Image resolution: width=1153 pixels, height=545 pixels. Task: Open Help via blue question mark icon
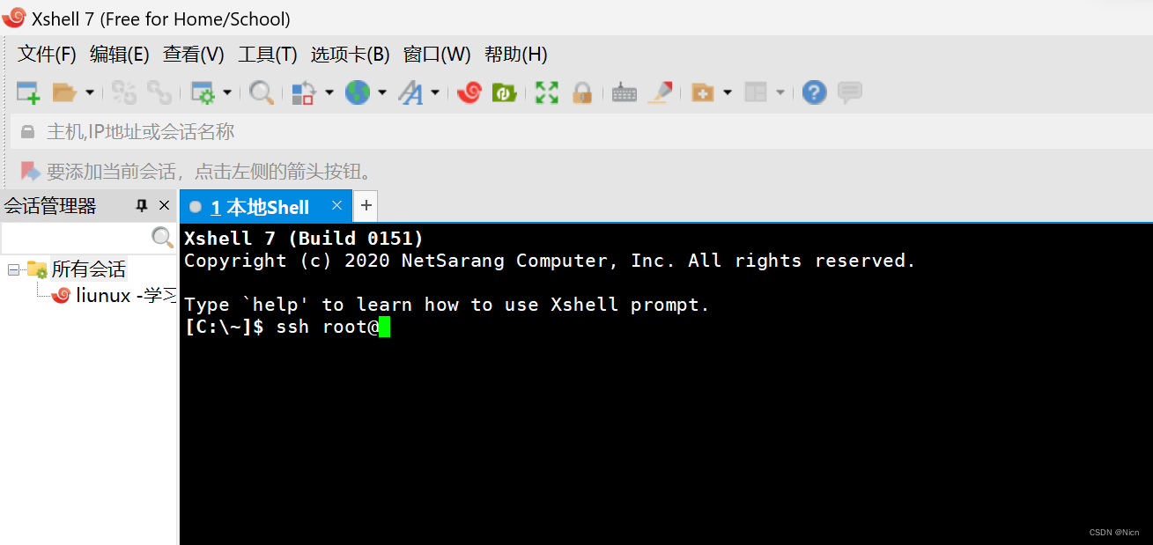[x=815, y=92]
